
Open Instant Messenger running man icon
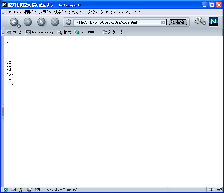point(21,190)
